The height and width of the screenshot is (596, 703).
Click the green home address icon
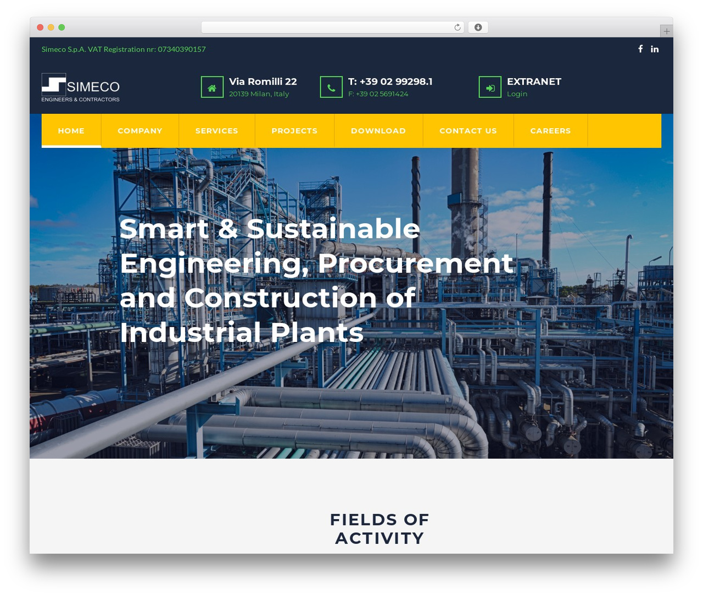pos(212,87)
